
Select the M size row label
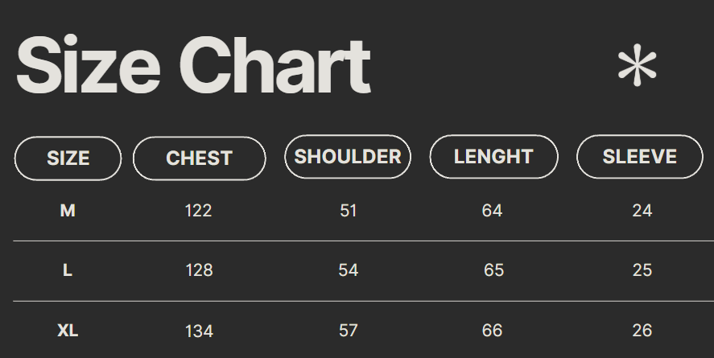pyautogui.click(x=68, y=211)
